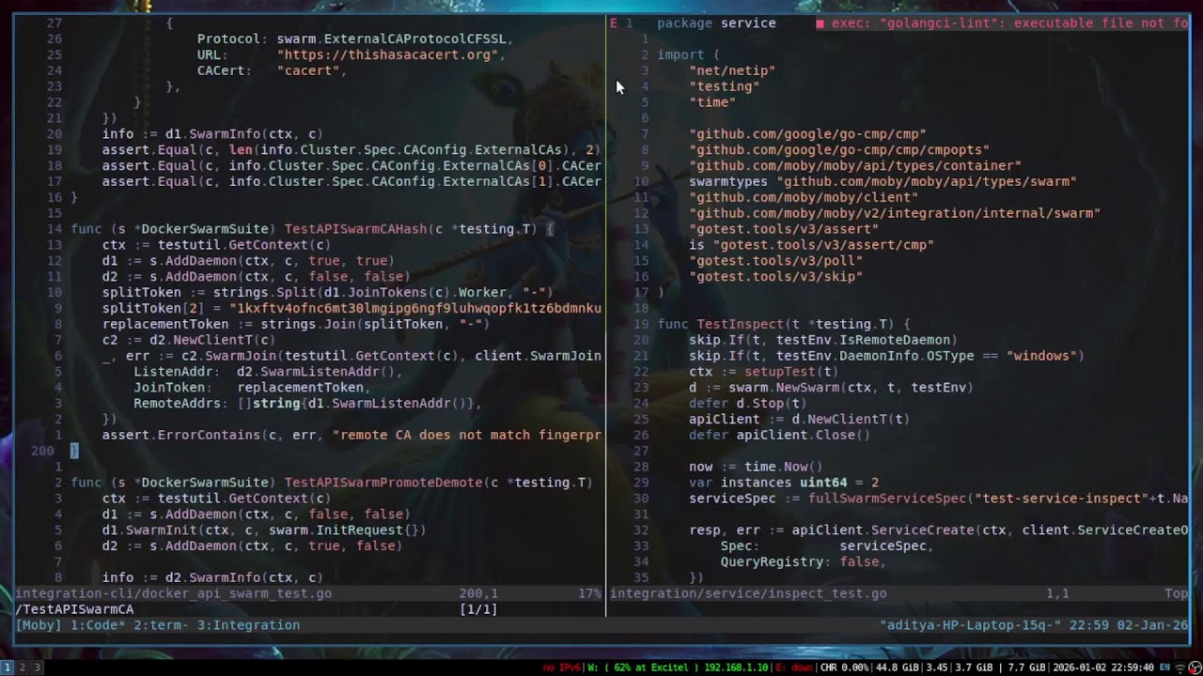Click the 2026-01-02 22:59:40 clock

pyautogui.click(x=1103, y=668)
